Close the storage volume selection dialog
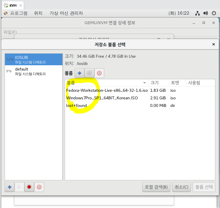The height and width of the screenshot is (208, 220). (214, 44)
